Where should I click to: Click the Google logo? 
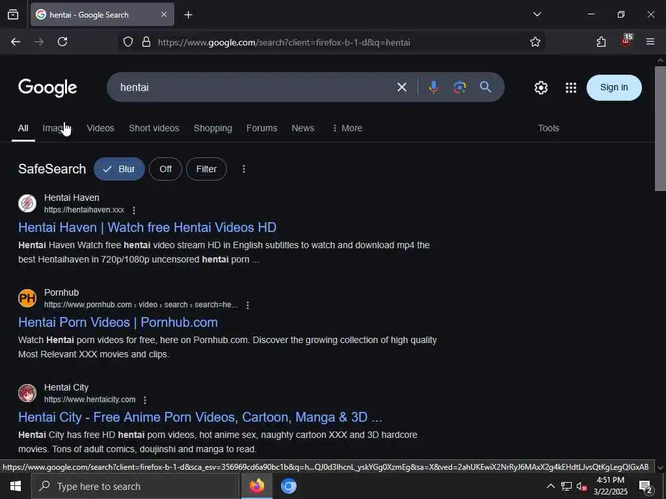47,88
